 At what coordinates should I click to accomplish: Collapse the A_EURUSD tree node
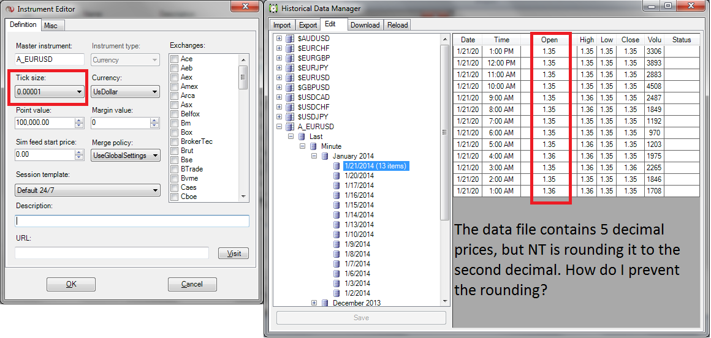(279, 126)
